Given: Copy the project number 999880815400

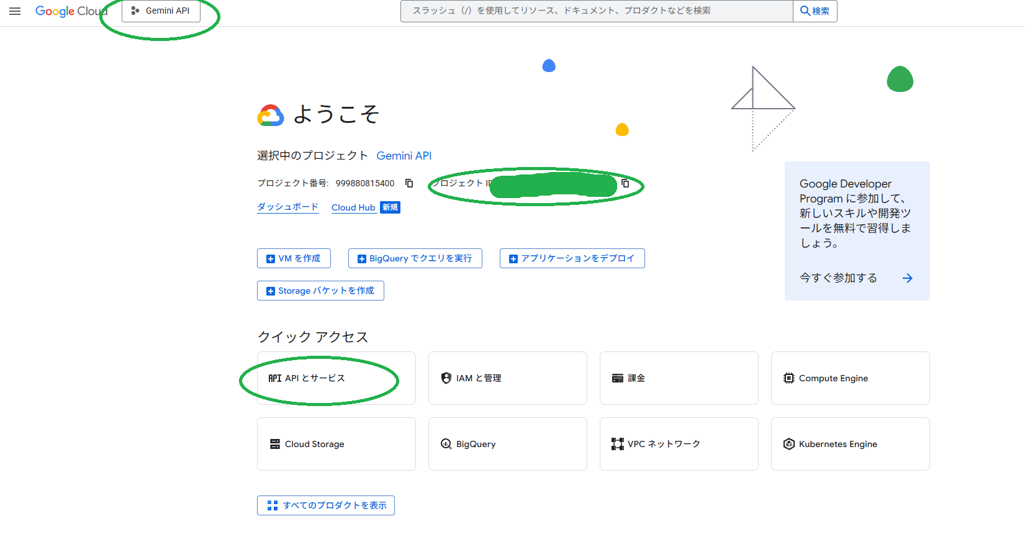Looking at the screenshot, I should (409, 183).
